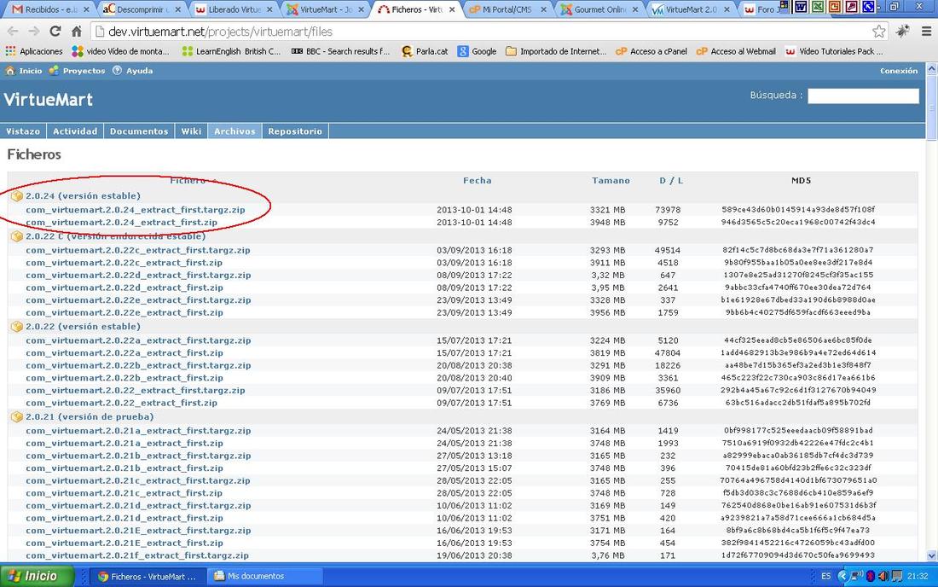This screenshot has height=587, width=938.
Task: Click the VirtueMart site title
Action: (49, 99)
